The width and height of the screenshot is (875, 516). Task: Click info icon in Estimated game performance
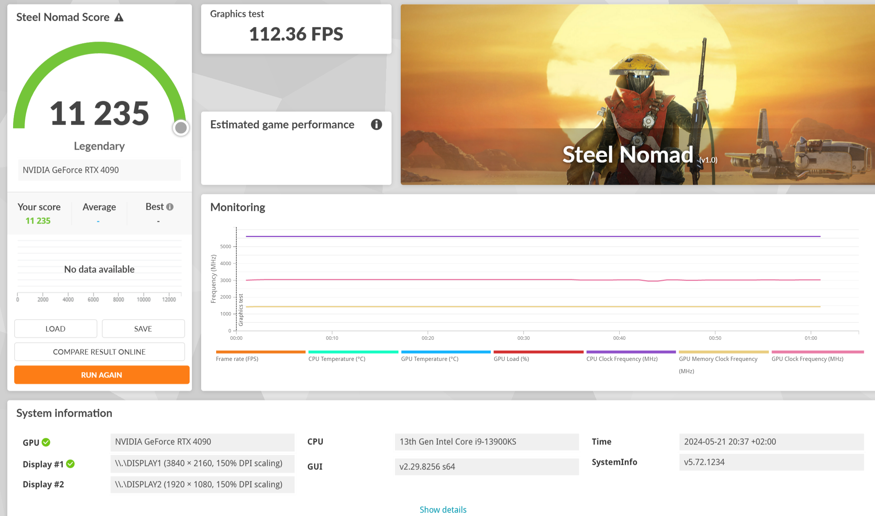coord(376,124)
